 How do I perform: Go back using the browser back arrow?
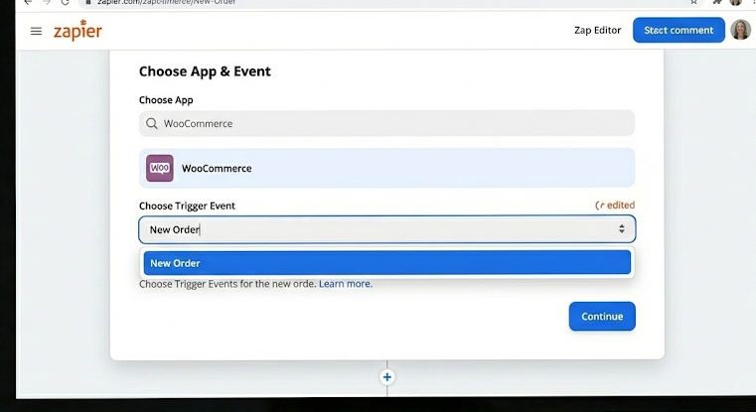click(27, 3)
